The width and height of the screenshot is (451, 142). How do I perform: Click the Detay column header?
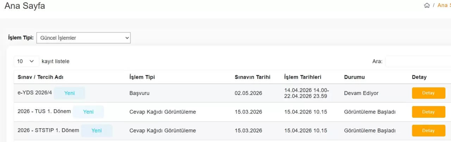coord(419,77)
